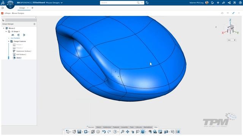Open the top bar Help icon
Screen dimensions: 243x136
pyautogui.click(x=240, y=3)
